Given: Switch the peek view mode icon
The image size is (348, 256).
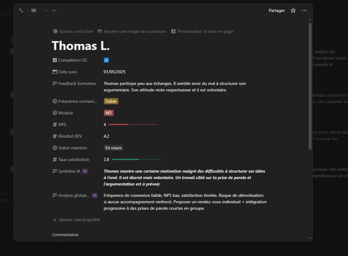Looking at the screenshot, I should click(x=34, y=10).
